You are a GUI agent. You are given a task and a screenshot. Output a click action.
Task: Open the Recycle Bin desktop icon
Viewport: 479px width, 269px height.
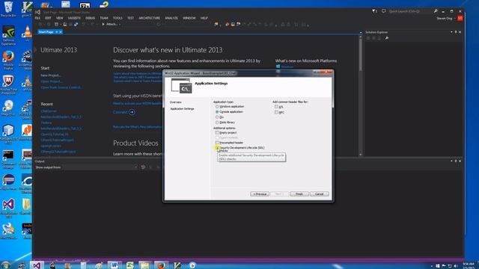(x=8, y=9)
